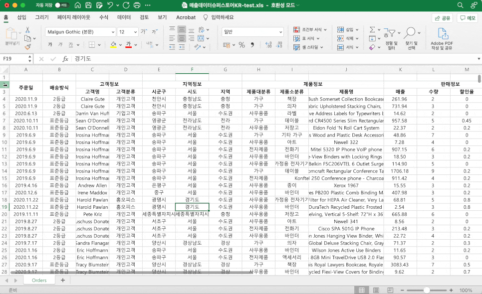The width and height of the screenshot is (482, 294).
Task: Click the Insert function fx icon
Action: click(65, 59)
